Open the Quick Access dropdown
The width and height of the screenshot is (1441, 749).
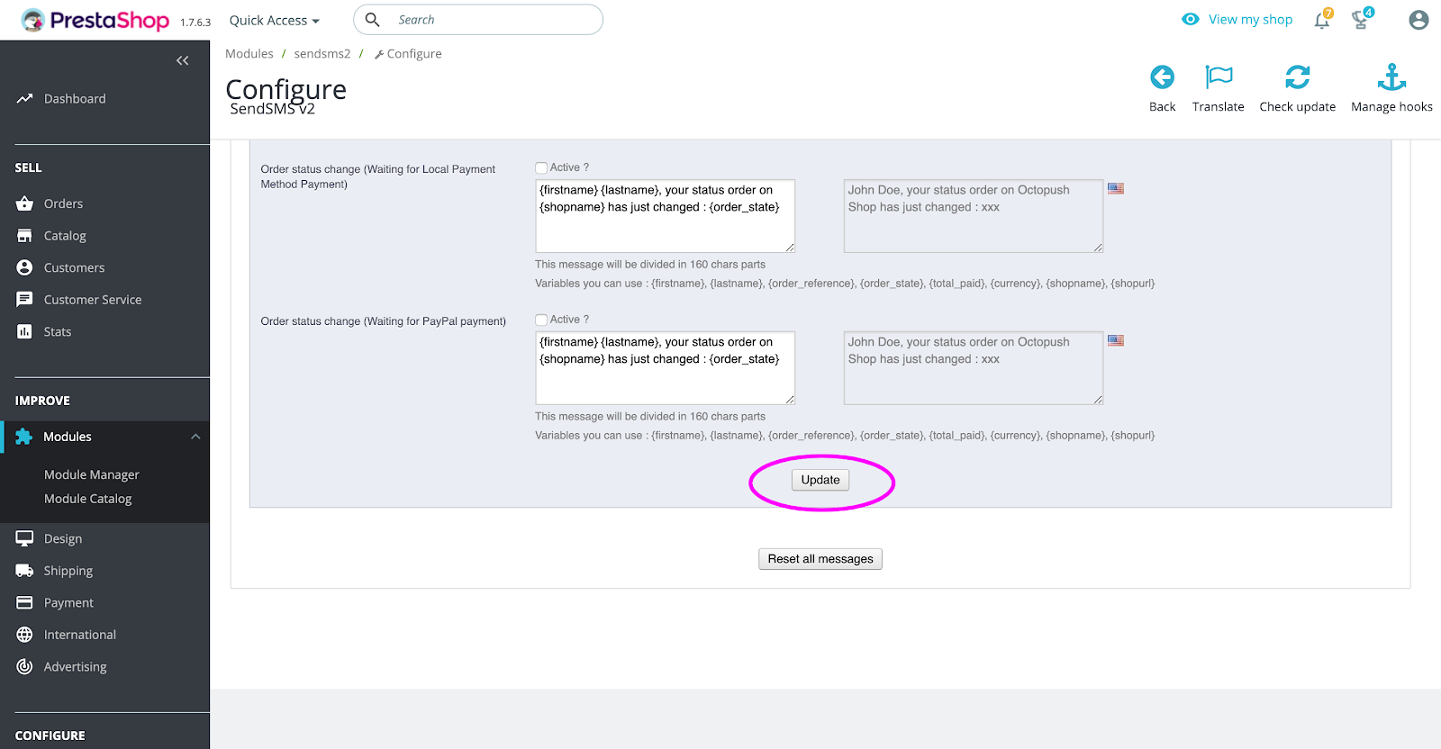pyautogui.click(x=274, y=20)
